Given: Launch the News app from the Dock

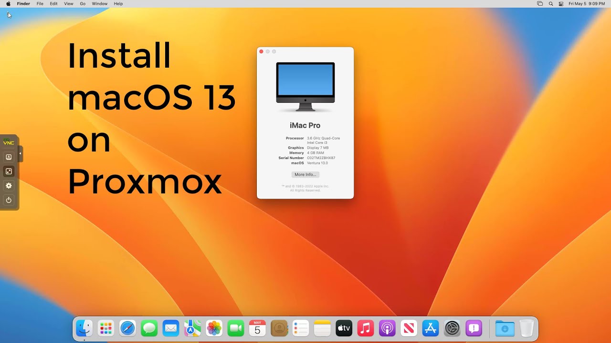Looking at the screenshot, I should [x=409, y=328].
